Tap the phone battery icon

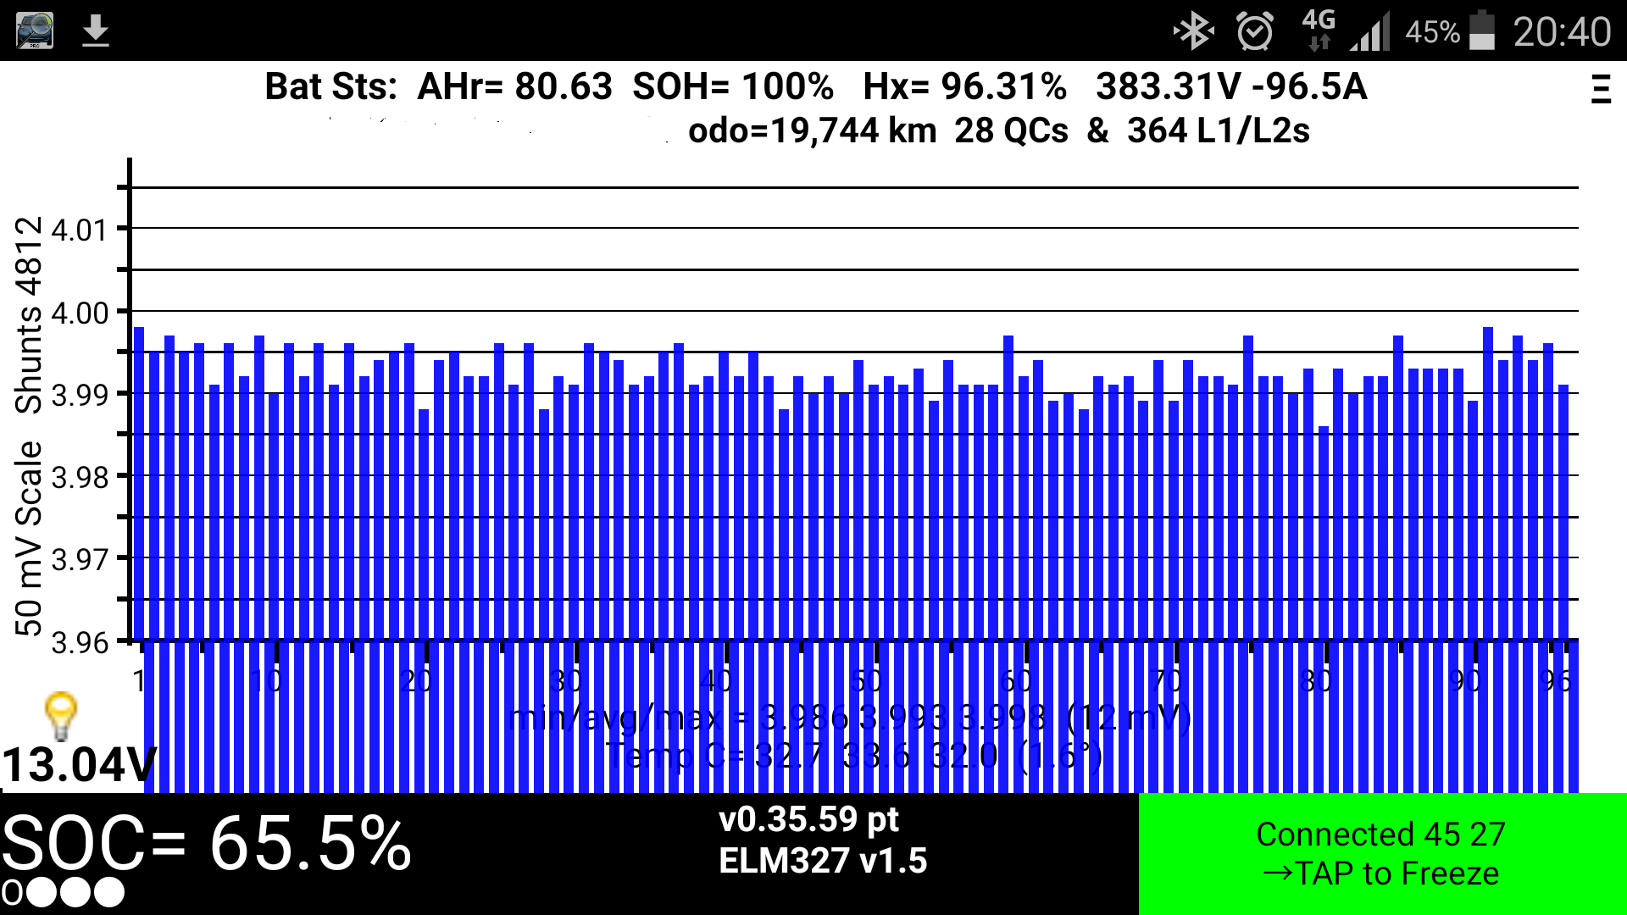pos(1481,31)
